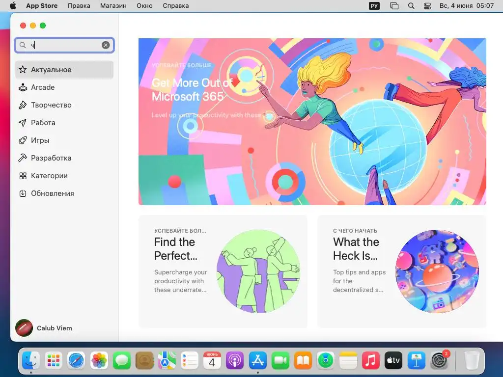This screenshot has width=503, height=377.
Task: Open Music from the Dock
Action: click(371, 361)
